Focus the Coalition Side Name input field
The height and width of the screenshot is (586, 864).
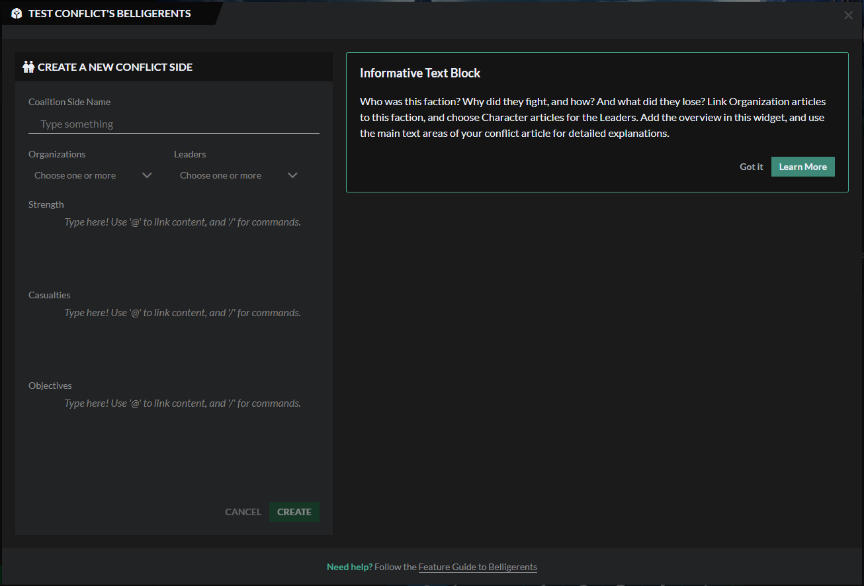[x=174, y=124]
